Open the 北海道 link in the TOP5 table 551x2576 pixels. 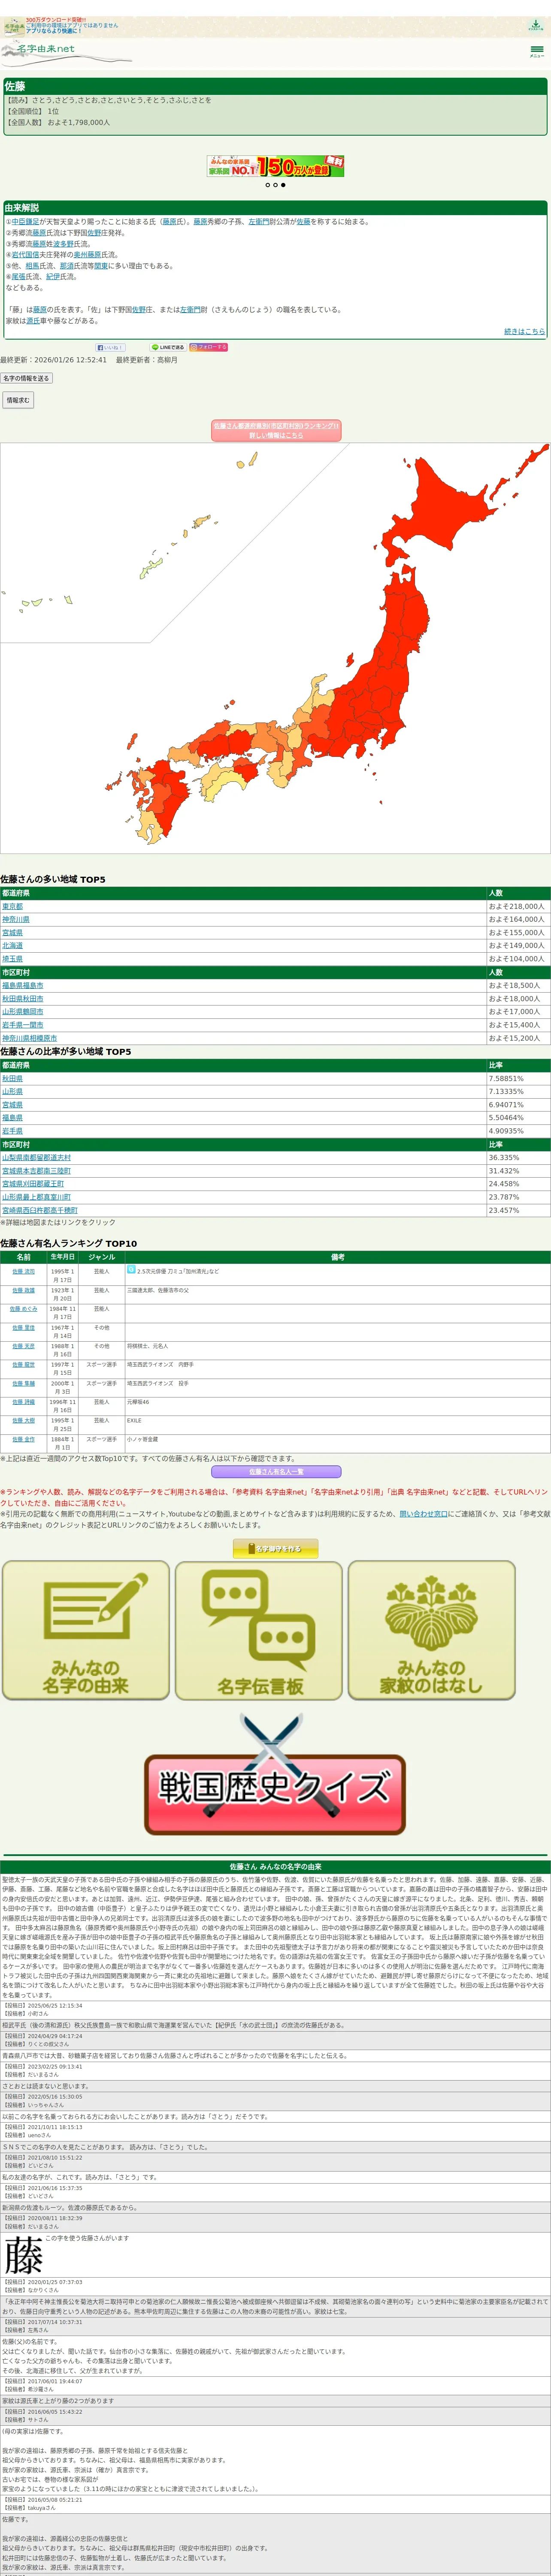[12, 945]
